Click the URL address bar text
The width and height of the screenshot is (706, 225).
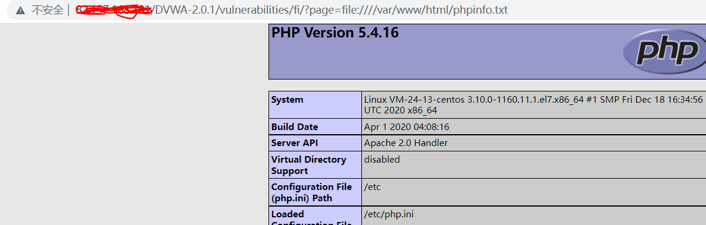(x=292, y=10)
